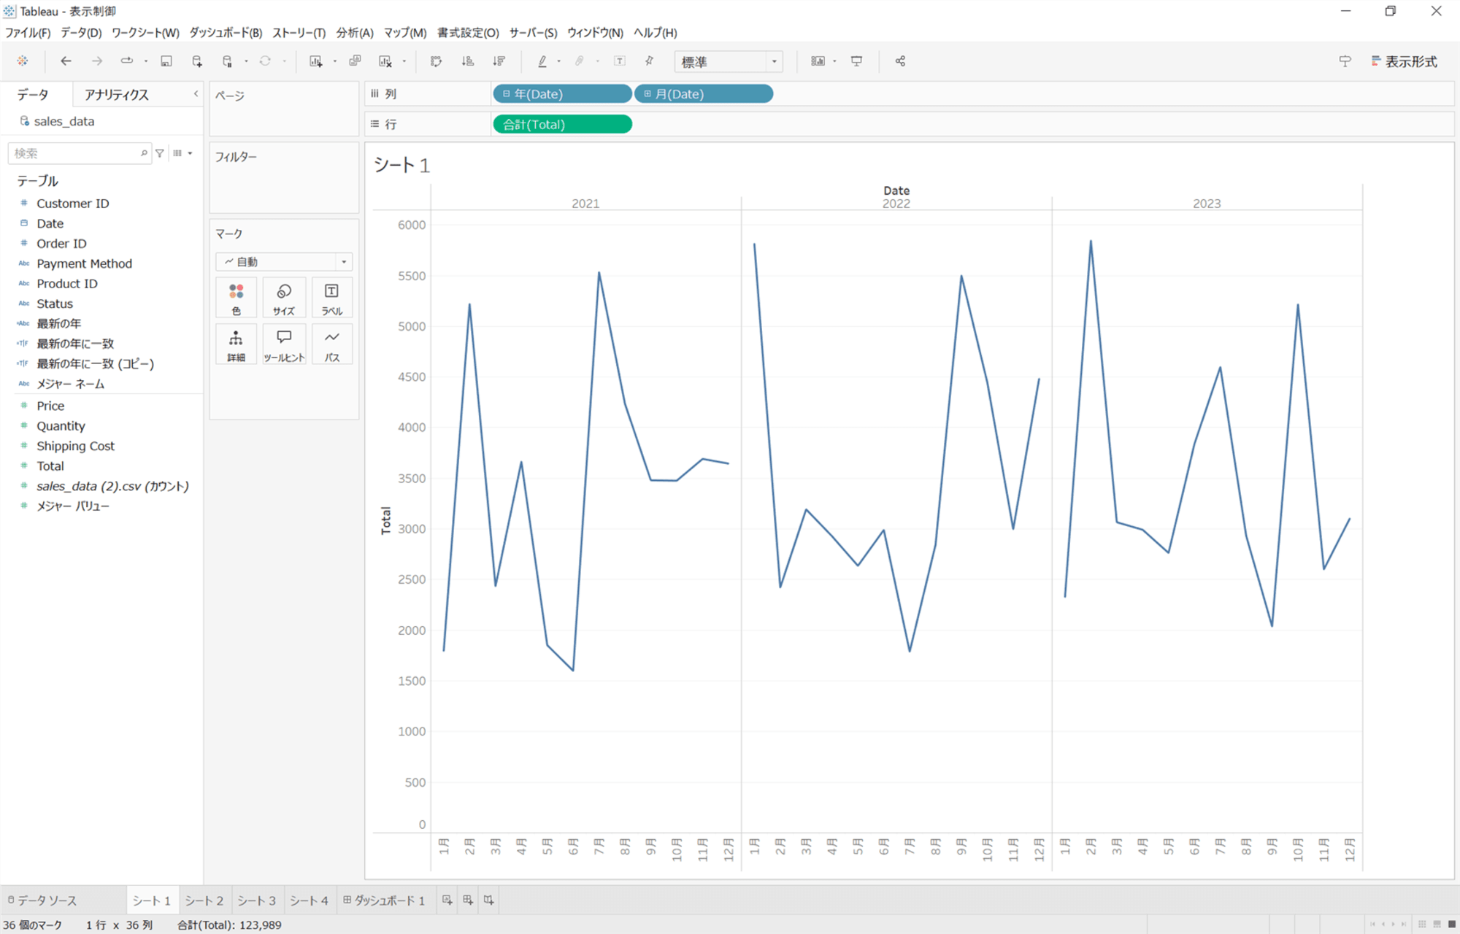Open the パス path mark card
1460x934 pixels.
pos(331,344)
